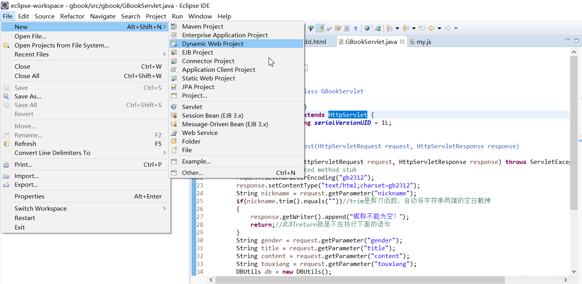Click Open Projects from File System icon
This screenshot has width=582, height=284.
(x=6, y=45)
